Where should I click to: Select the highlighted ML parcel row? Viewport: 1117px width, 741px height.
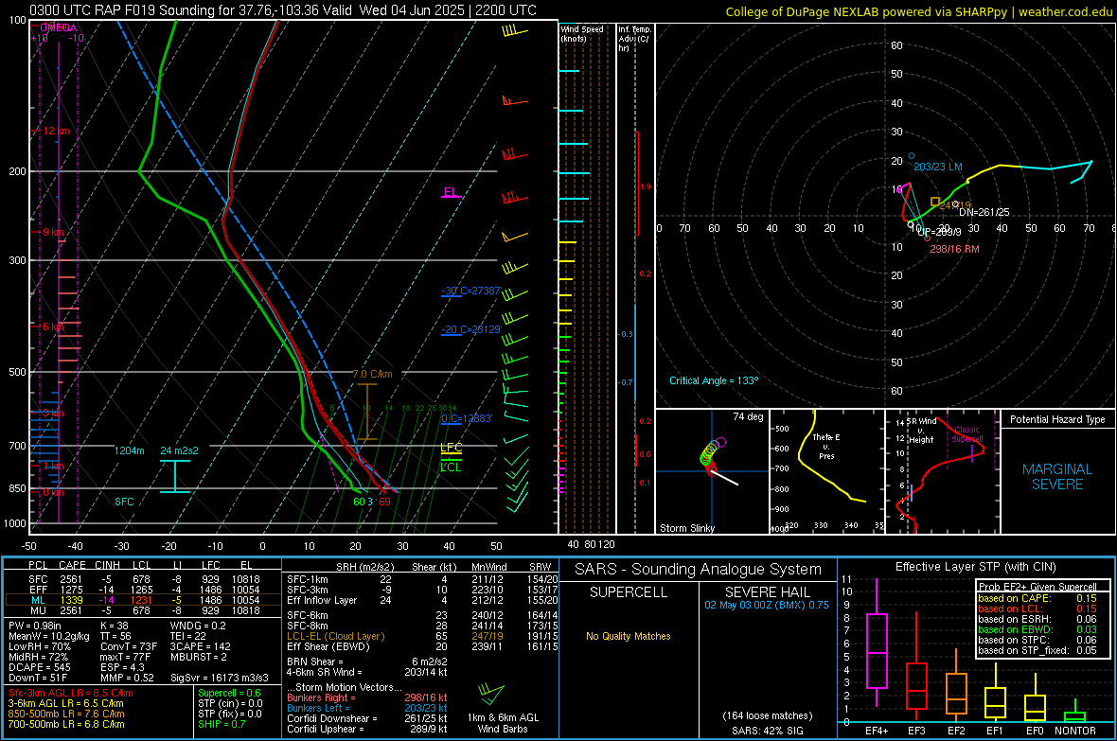[143, 600]
